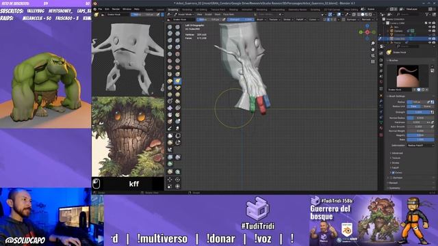Select the Box Hide tool
This screenshot has width=438, height=246.
[x=177, y=136]
